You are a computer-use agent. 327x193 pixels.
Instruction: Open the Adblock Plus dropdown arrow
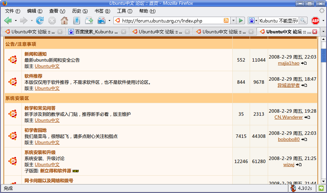click(323, 20)
